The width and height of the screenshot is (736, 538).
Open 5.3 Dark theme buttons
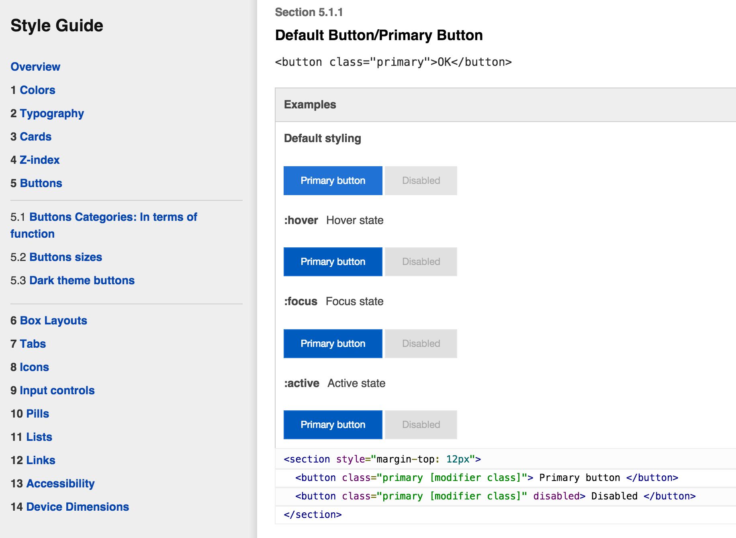(x=72, y=280)
